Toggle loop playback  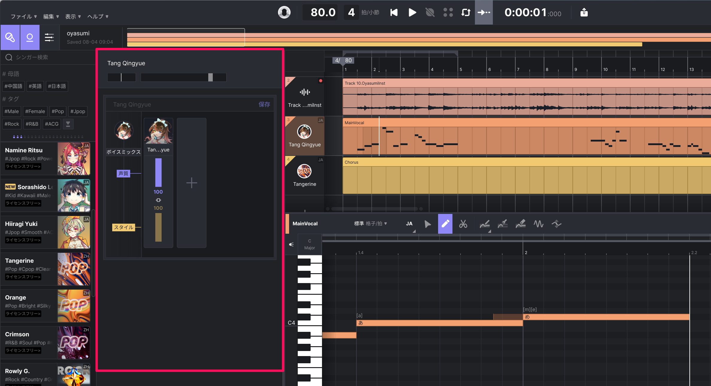[x=466, y=13]
